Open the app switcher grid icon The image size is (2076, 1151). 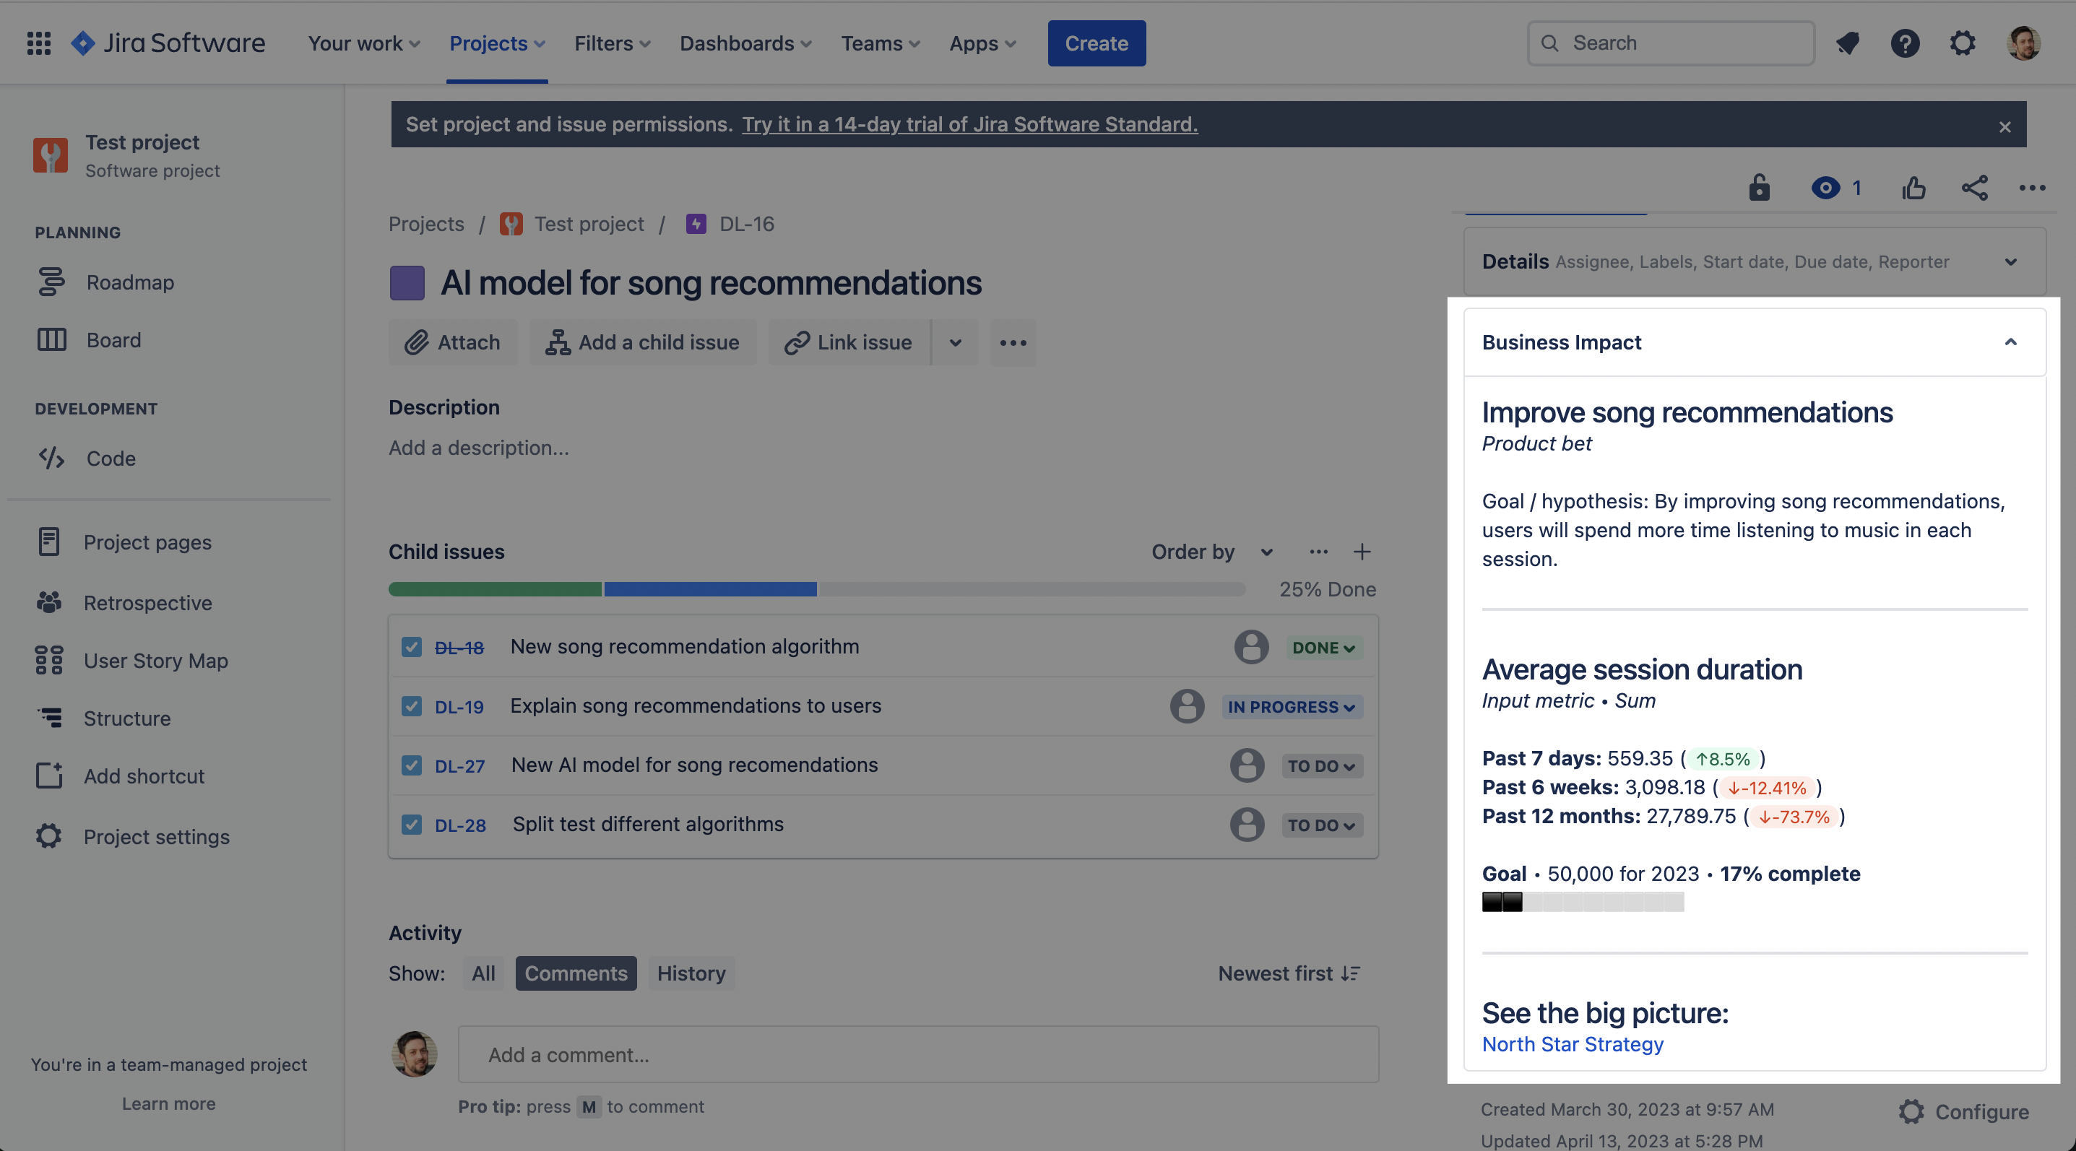click(x=39, y=43)
